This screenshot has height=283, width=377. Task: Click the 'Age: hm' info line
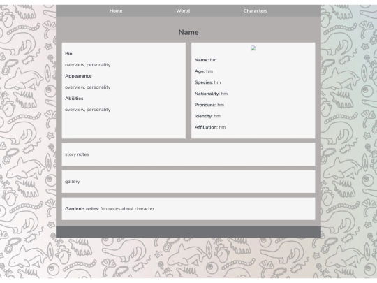pos(204,71)
